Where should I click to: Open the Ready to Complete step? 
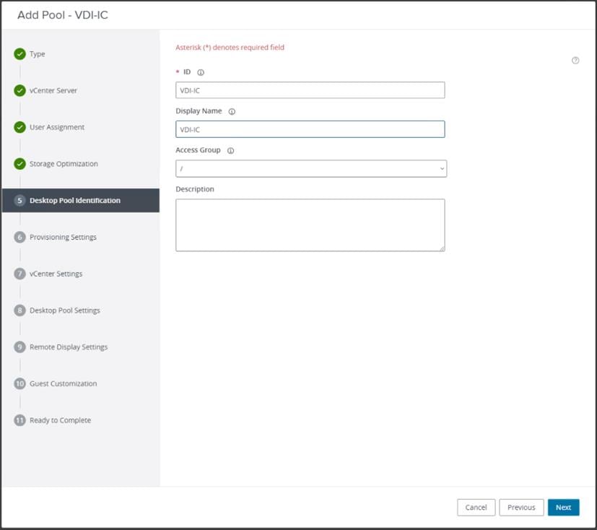60,420
